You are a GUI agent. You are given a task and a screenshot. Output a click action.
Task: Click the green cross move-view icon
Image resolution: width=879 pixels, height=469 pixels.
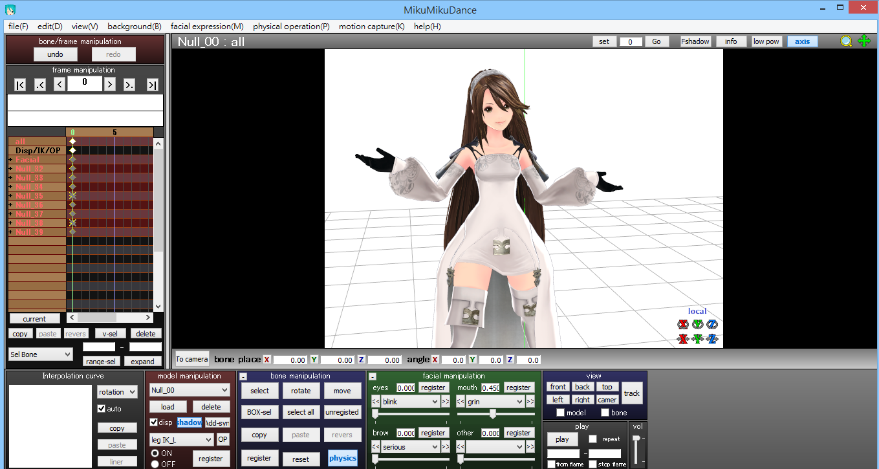[864, 41]
